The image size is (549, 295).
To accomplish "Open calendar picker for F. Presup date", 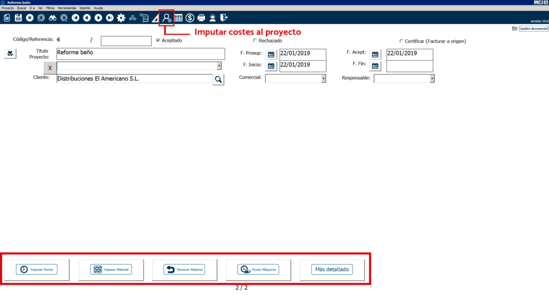I will click(x=271, y=54).
